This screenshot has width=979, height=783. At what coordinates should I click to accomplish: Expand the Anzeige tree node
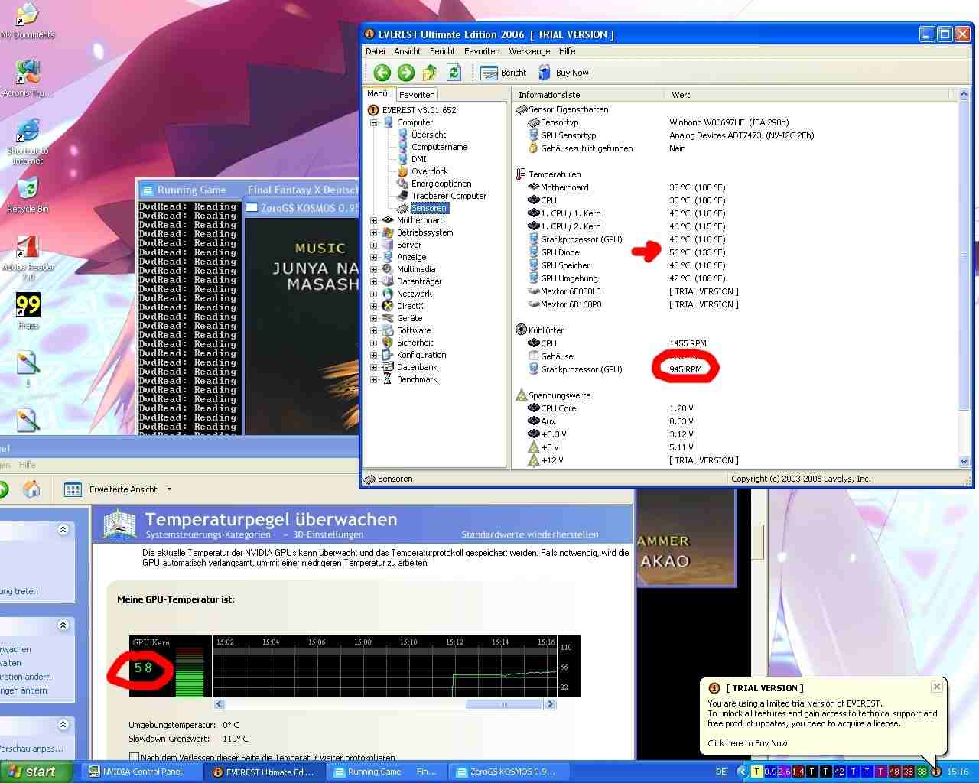pyautogui.click(x=374, y=257)
